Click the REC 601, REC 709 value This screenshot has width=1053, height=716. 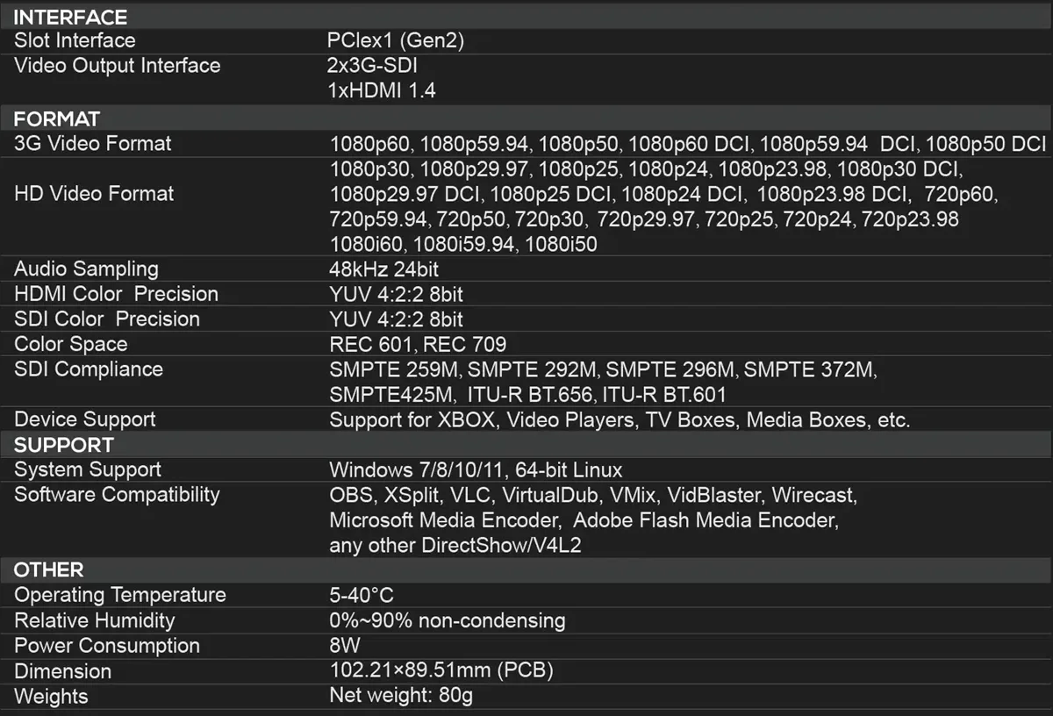click(x=418, y=344)
